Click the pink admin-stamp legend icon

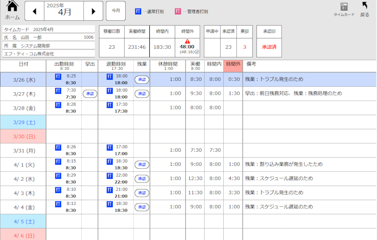(x=178, y=11)
